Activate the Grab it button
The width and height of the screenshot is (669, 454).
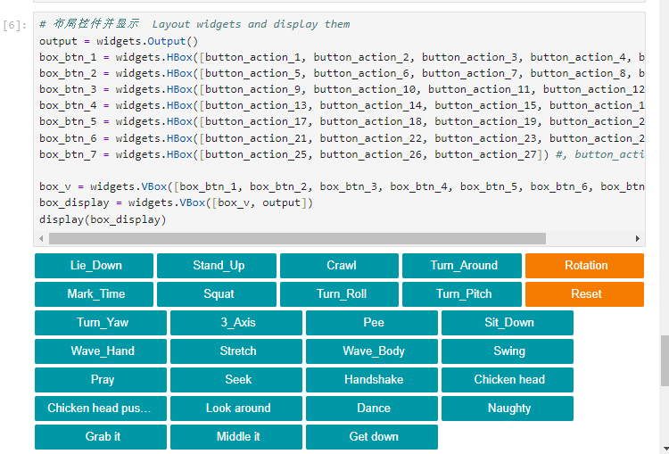(101, 437)
